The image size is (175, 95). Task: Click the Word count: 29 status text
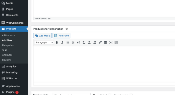(43, 18)
